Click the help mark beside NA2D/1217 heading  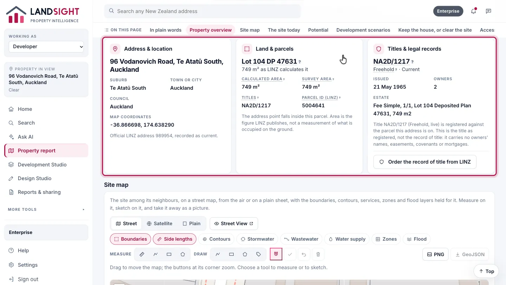point(413,62)
